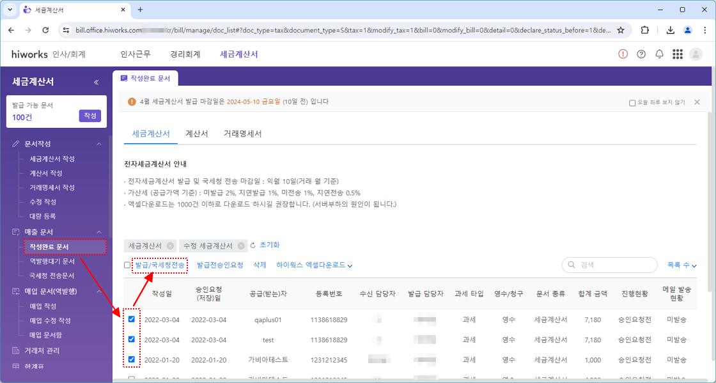Viewport: 716px width, 383px height.
Task: Focus the 검색 search field
Action: [x=609, y=265]
